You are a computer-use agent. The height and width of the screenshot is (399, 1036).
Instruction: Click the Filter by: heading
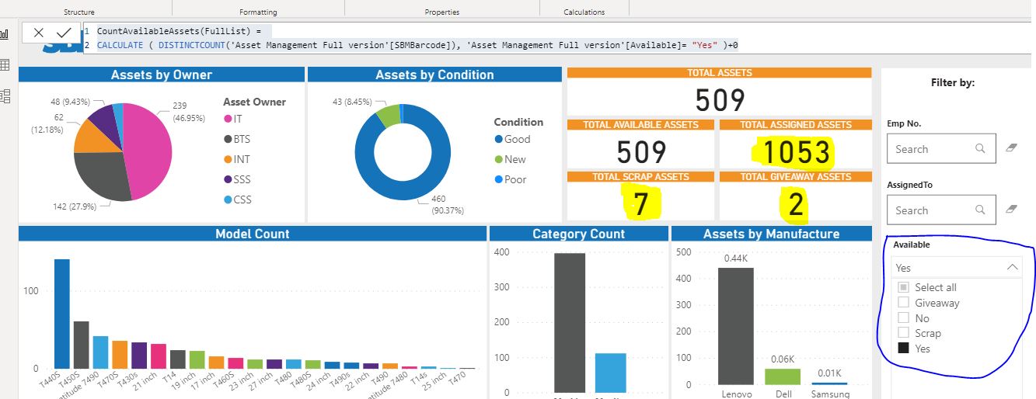pos(952,82)
